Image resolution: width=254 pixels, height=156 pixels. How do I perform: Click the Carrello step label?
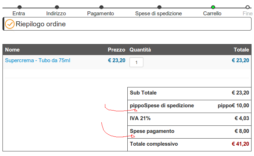pos(212,14)
